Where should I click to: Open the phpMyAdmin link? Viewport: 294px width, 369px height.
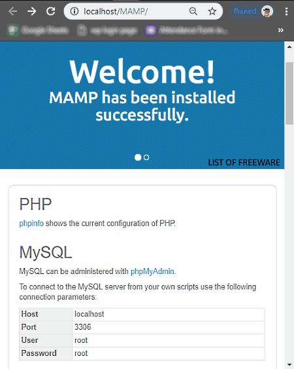tap(152, 271)
